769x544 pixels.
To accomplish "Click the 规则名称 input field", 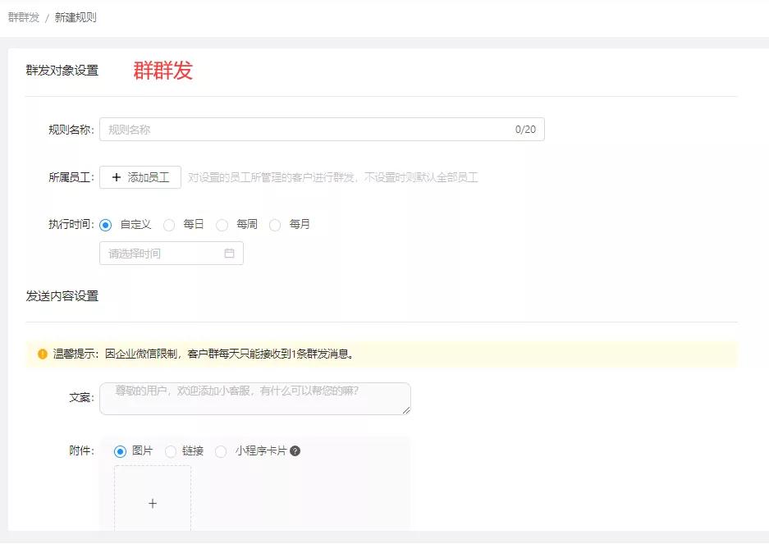I will coord(287,129).
